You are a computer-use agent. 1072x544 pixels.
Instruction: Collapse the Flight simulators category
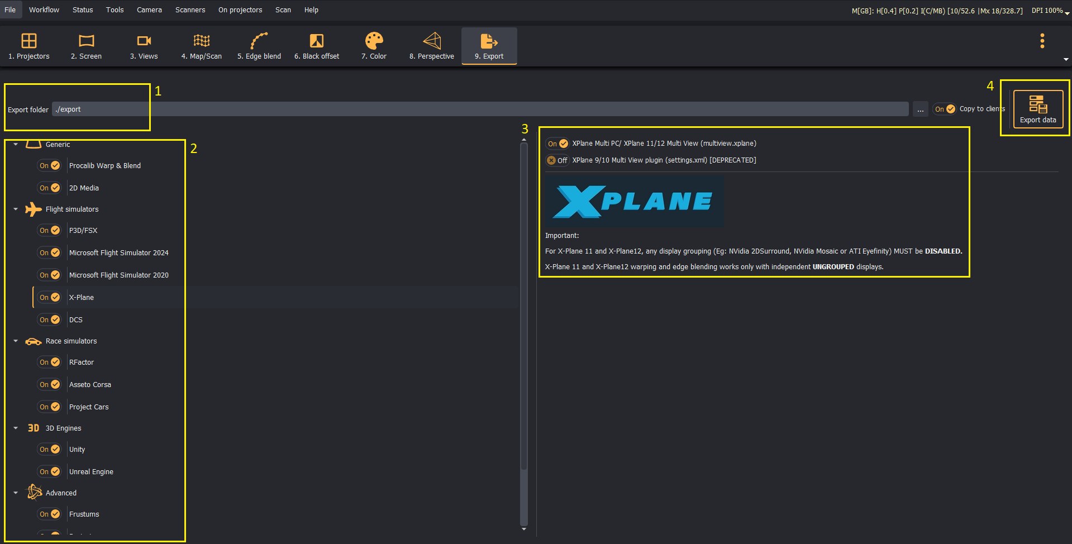coord(16,209)
